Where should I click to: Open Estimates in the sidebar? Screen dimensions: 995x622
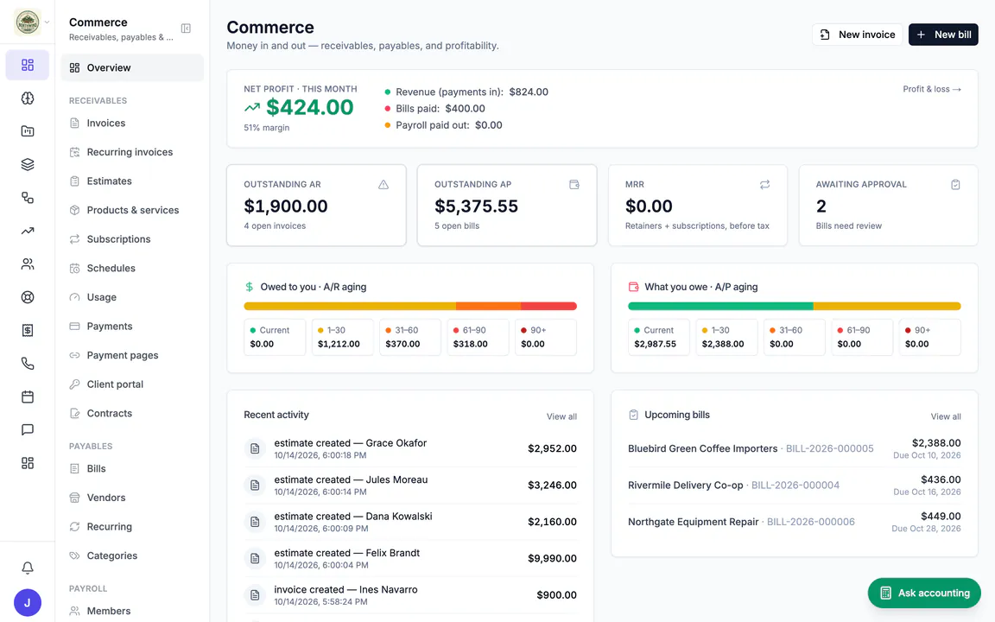point(132,181)
